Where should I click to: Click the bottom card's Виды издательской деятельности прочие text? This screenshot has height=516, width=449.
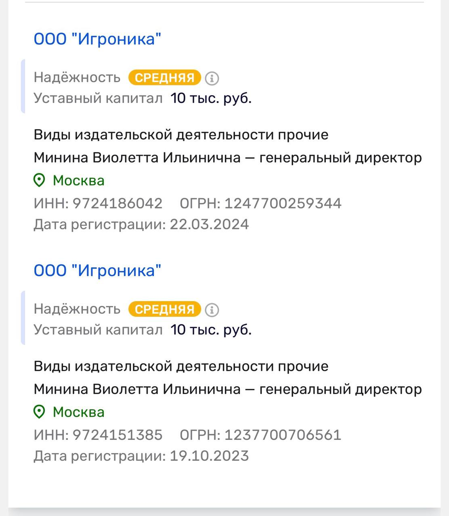tap(181, 366)
